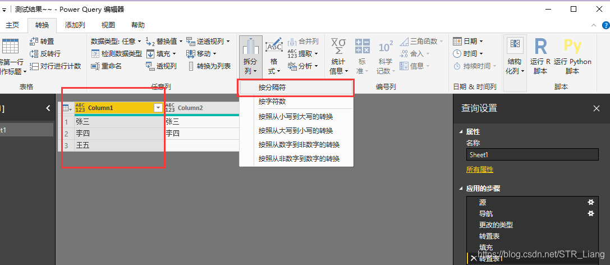Click Pivot Column (透视列)
The image size is (610, 265).
[161, 66]
